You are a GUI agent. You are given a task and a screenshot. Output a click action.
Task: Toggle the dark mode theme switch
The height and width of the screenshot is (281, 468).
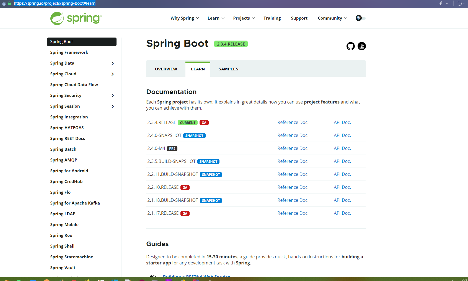tap(361, 18)
